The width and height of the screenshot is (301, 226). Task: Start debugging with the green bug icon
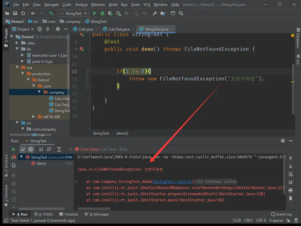click(x=102, y=13)
